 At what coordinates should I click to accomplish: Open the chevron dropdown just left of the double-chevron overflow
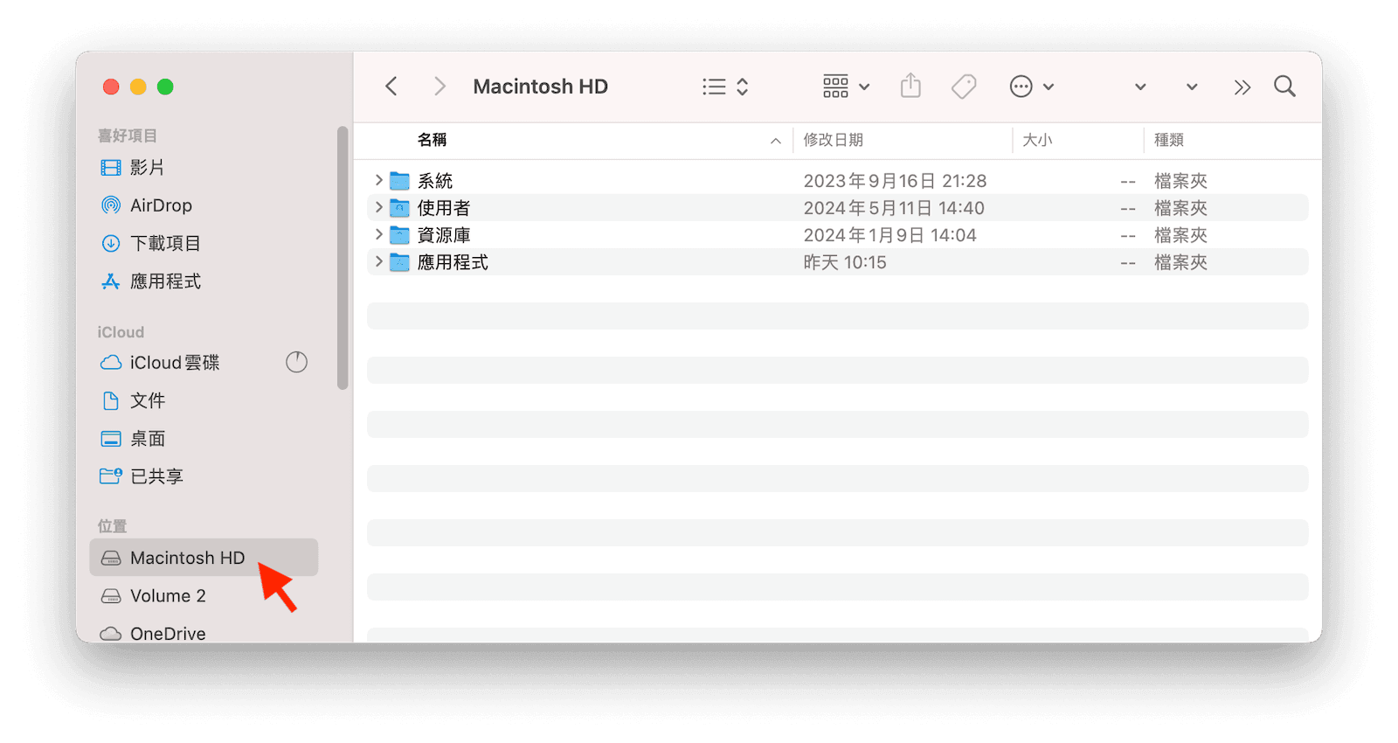[1192, 87]
